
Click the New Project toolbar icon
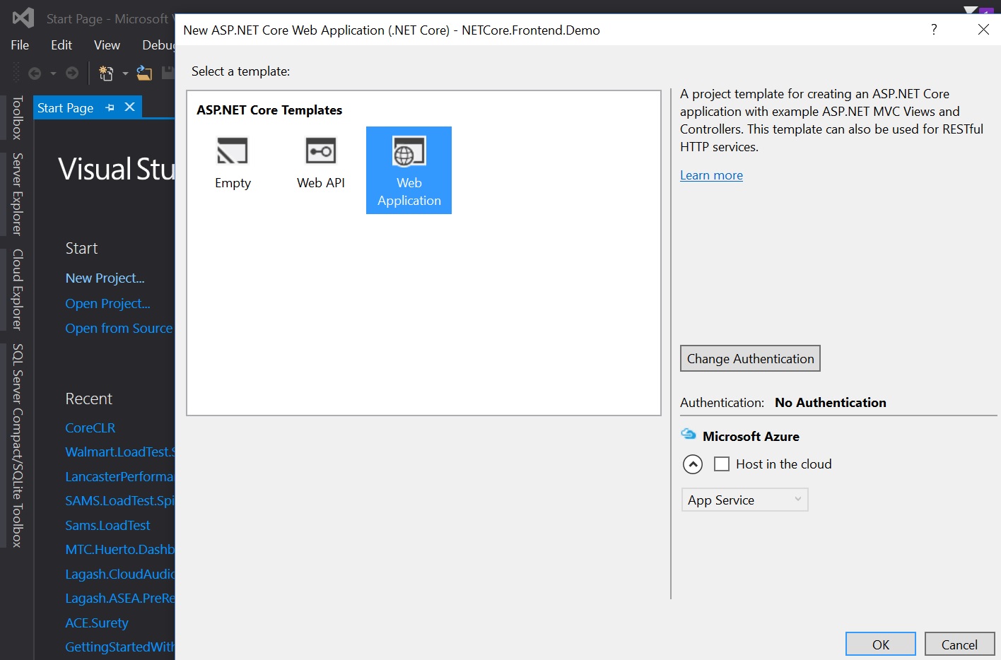pyautogui.click(x=106, y=73)
